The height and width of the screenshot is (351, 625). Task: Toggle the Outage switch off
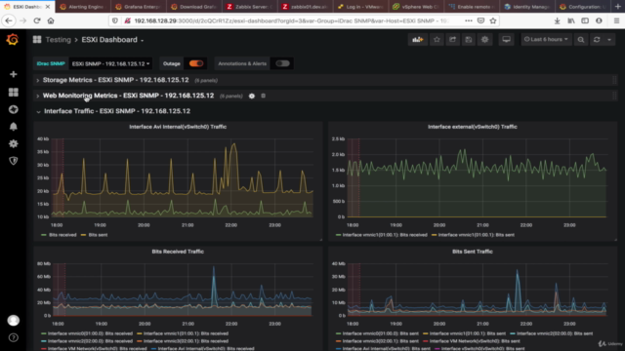[196, 63]
